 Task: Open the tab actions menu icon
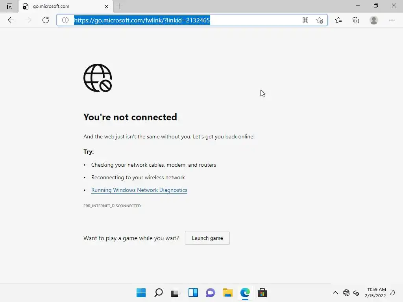pos(9,6)
